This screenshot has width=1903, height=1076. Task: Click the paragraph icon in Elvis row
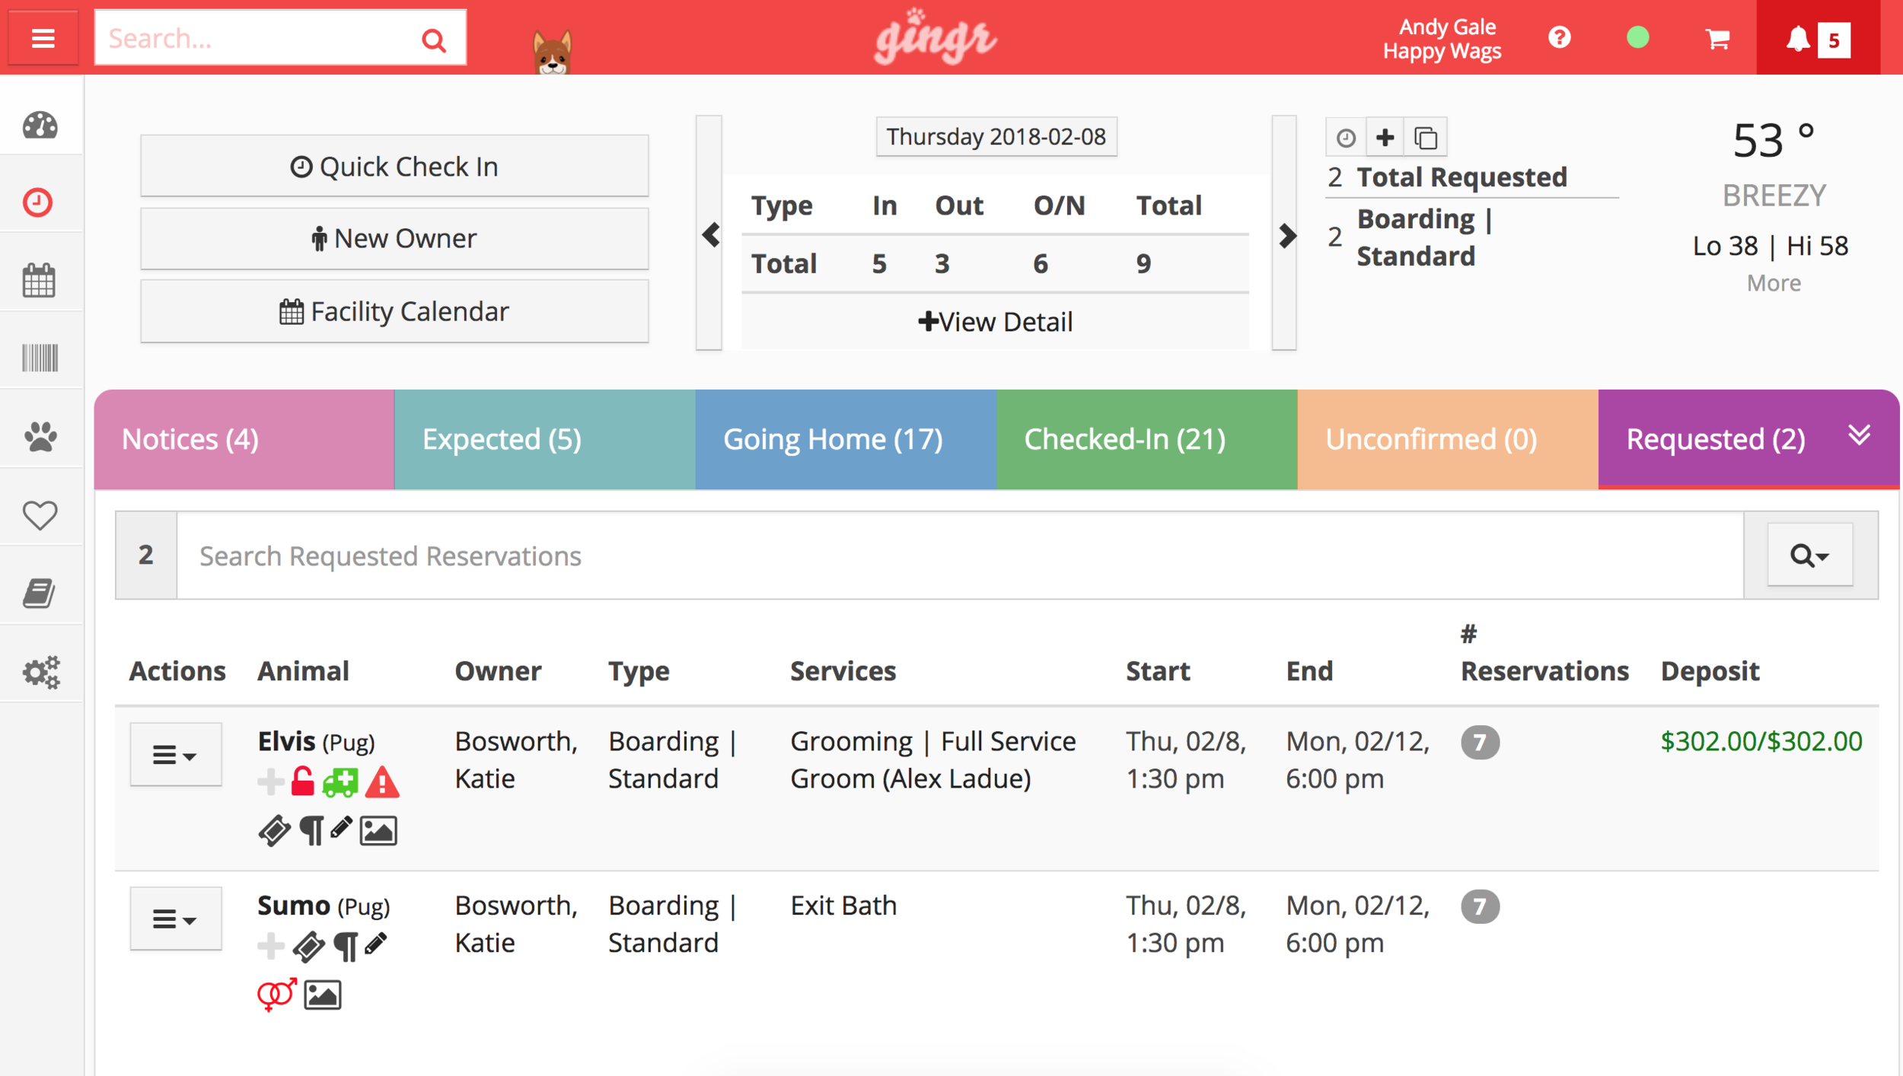pos(311,830)
